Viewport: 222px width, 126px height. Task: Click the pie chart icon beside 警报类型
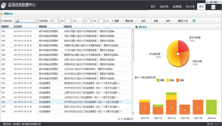[136, 27]
